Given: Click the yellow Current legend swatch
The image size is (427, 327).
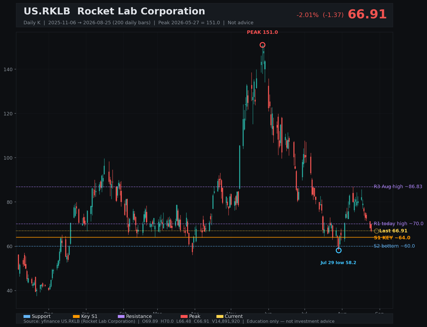Looking at the screenshot, I should pos(220,316).
